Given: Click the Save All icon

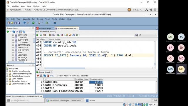Looking at the screenshot, I should click(x=19, y=23).
